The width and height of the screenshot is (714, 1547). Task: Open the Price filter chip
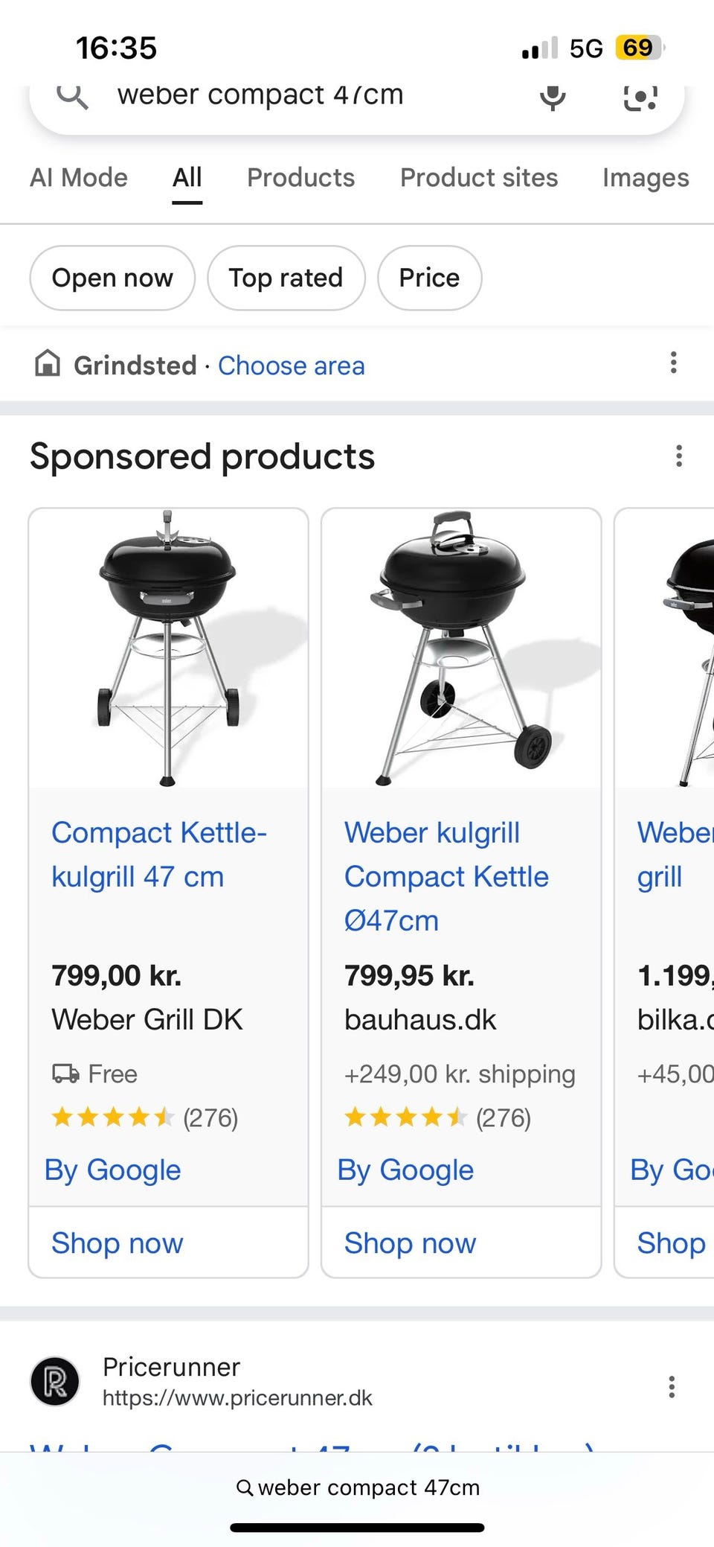coord(429,278)
